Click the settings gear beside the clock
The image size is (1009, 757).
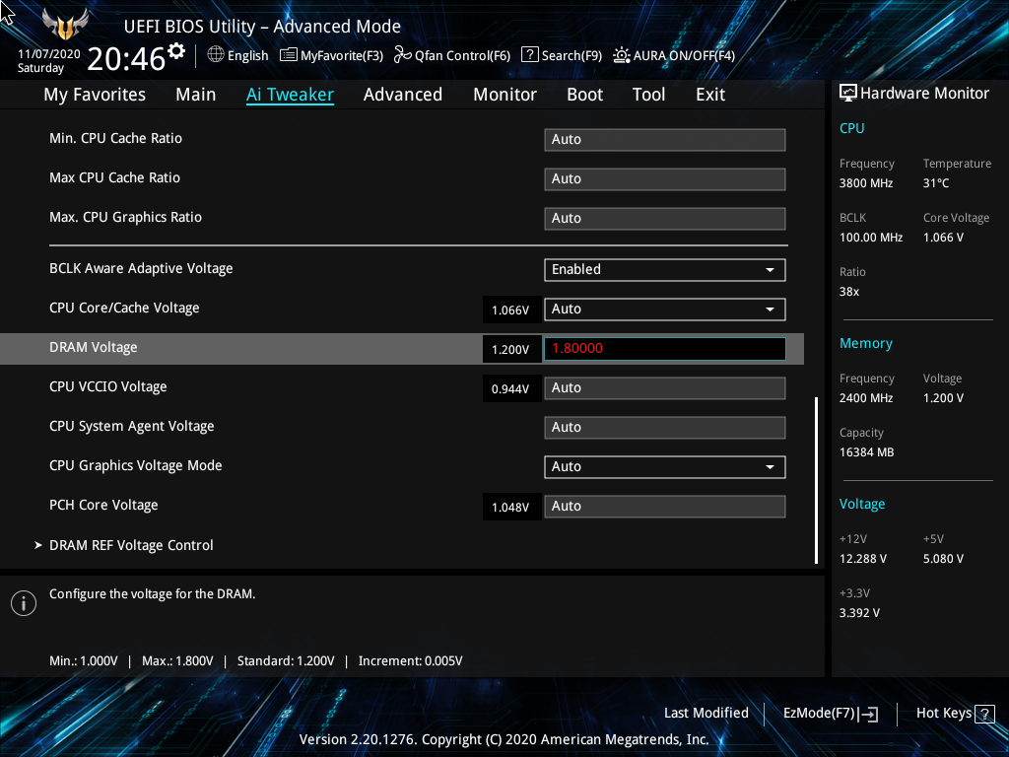click(176, 51)
